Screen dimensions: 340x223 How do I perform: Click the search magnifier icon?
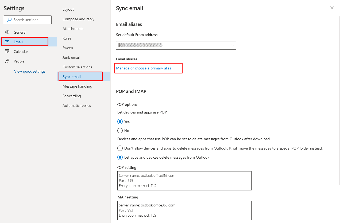click(x=10, y=20)
